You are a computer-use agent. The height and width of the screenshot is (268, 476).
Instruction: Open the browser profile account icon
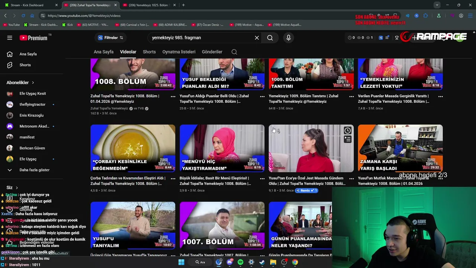(x=461, y=16)
